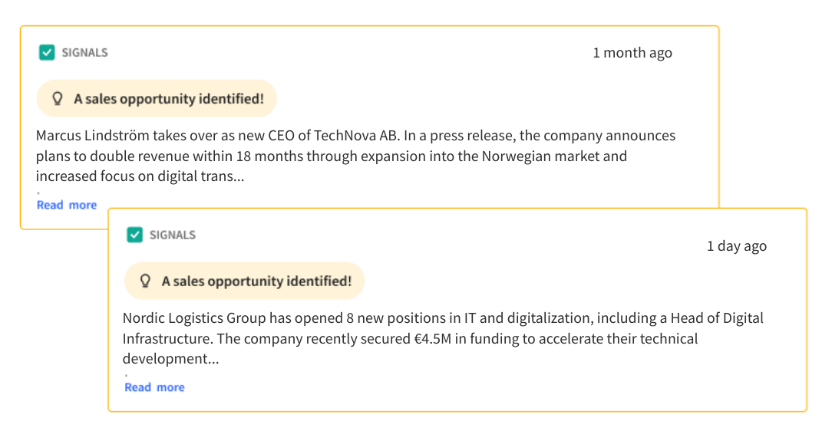
Task: Click the "1 month ago" timestamp
Action: [x=632, y=53]
